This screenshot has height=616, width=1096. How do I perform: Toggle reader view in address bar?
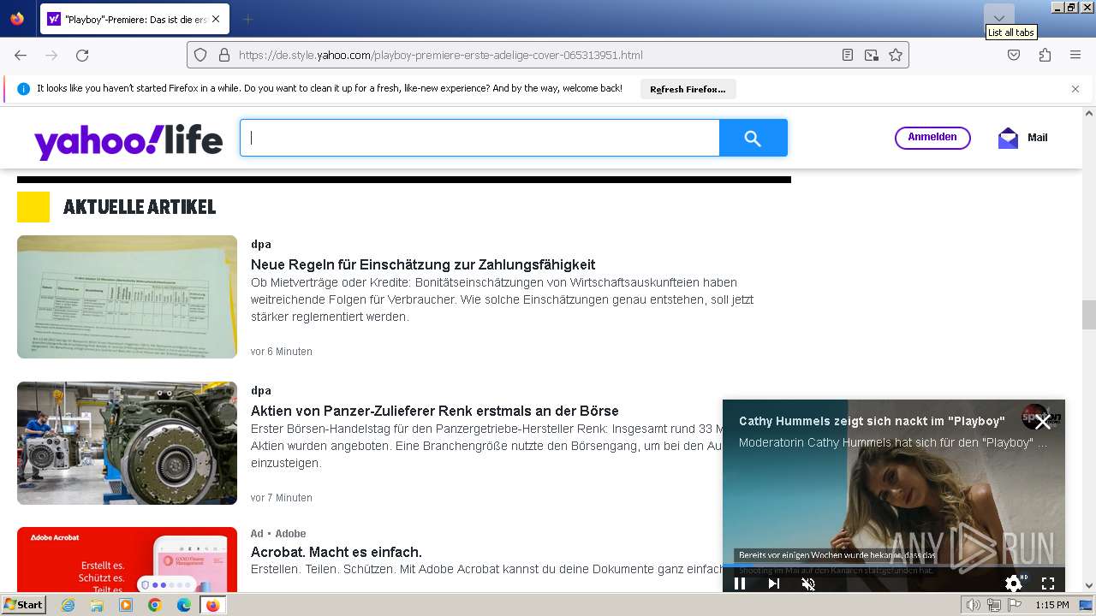pos(847,55)
